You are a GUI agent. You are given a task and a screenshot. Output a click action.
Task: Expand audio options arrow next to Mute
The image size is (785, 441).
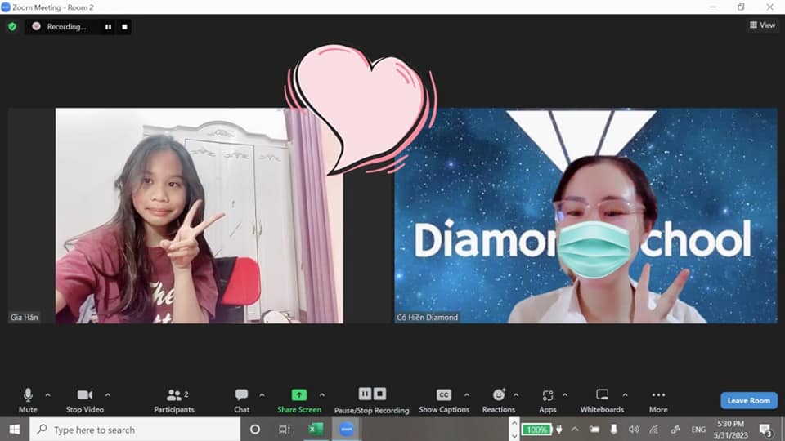tap(47, 394)
